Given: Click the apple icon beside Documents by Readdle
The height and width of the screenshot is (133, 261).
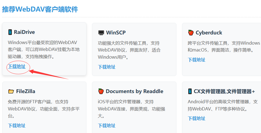Looking at the screenshot, I should [101, 91].
